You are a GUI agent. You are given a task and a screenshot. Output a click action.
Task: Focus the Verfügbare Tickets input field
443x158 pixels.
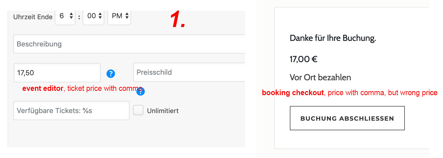[71, 111]
